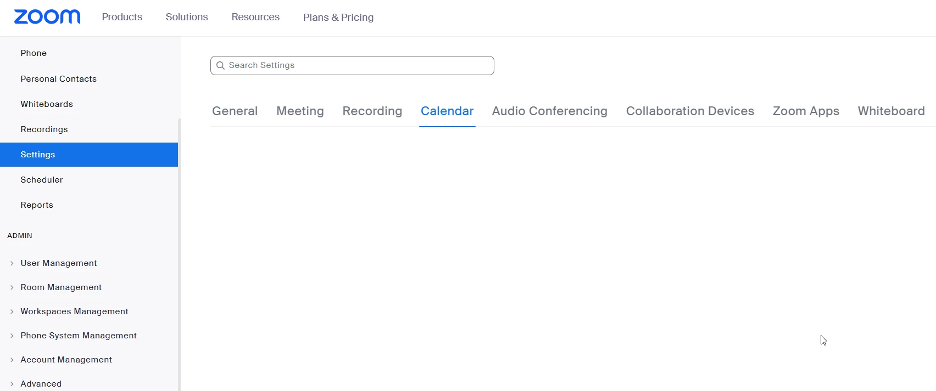Expand the Account Management chevron
This screenshot has height=391, width=936.
point(12,360)
